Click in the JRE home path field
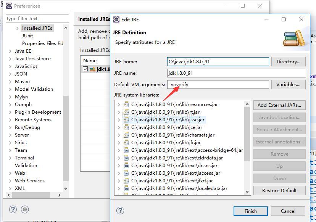Screen dimensions: 316x222 click(218, 62)
